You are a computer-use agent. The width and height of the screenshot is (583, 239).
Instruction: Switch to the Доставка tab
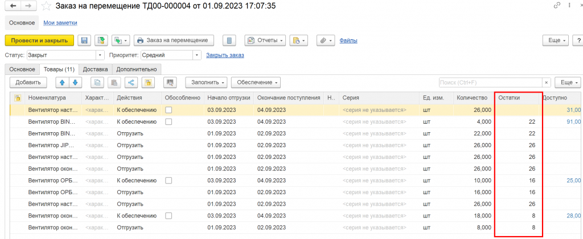95,69
